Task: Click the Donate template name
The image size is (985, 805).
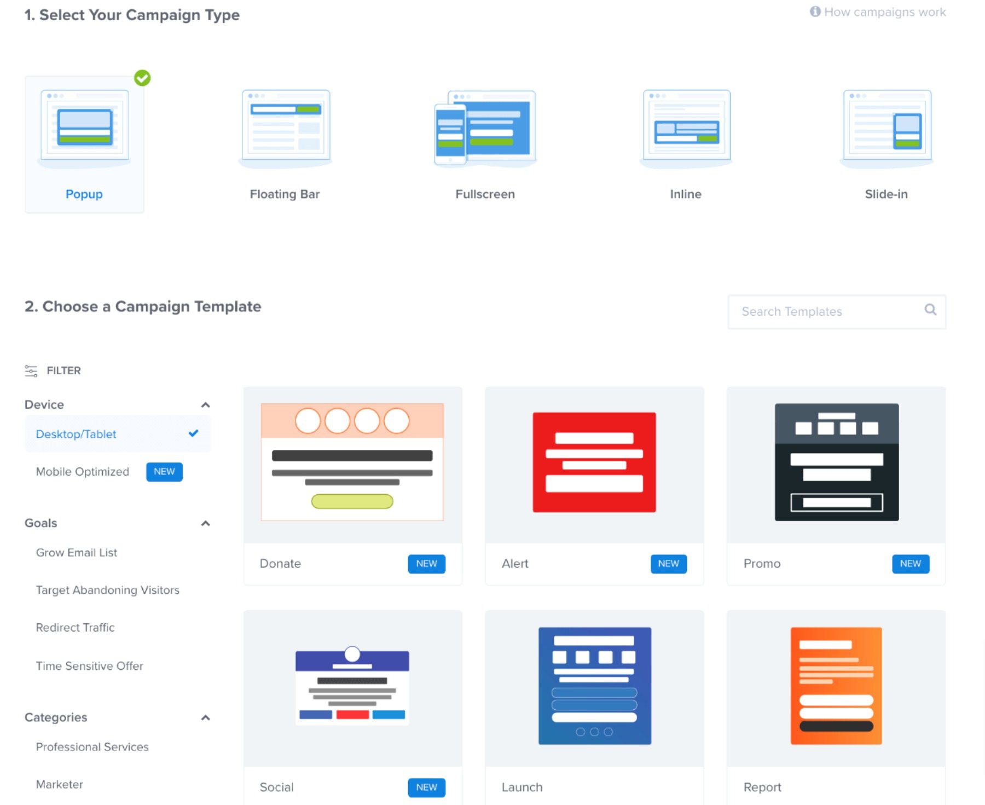Action: 281,564
